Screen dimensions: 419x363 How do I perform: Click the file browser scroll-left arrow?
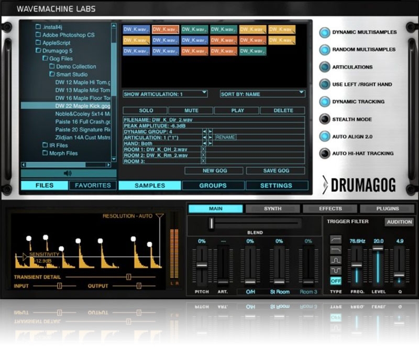[x=24, y=165]
